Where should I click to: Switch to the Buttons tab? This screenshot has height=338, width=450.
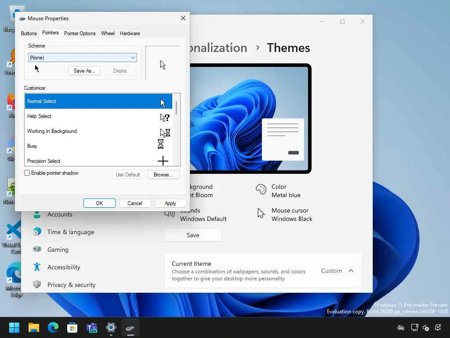click(x=29, y=33)
